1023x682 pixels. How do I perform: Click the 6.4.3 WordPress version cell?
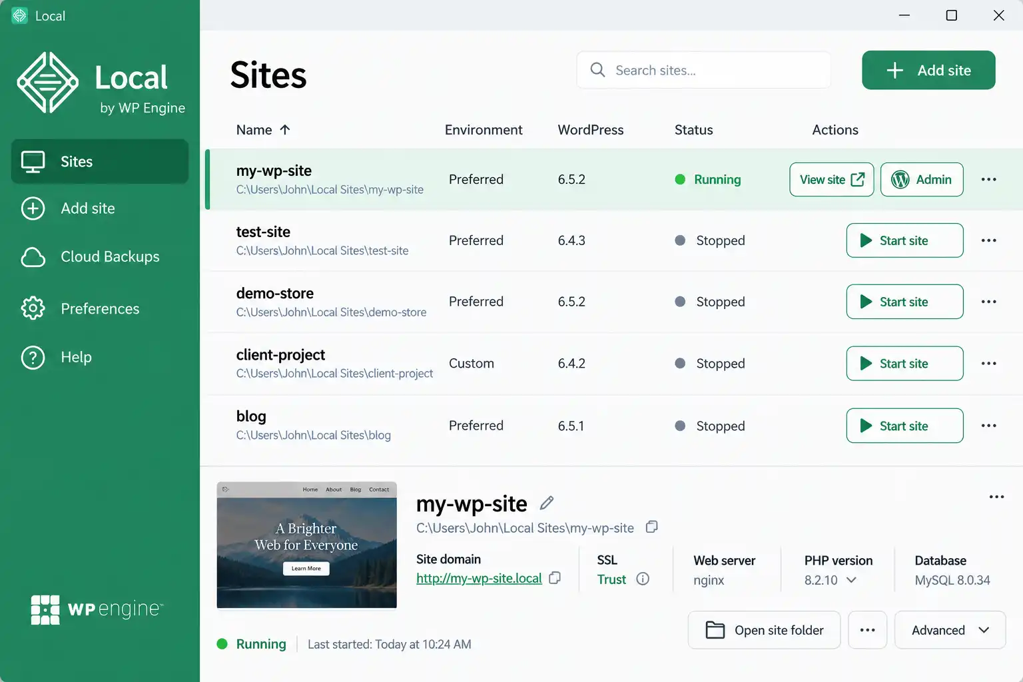[x=571, y=240]
